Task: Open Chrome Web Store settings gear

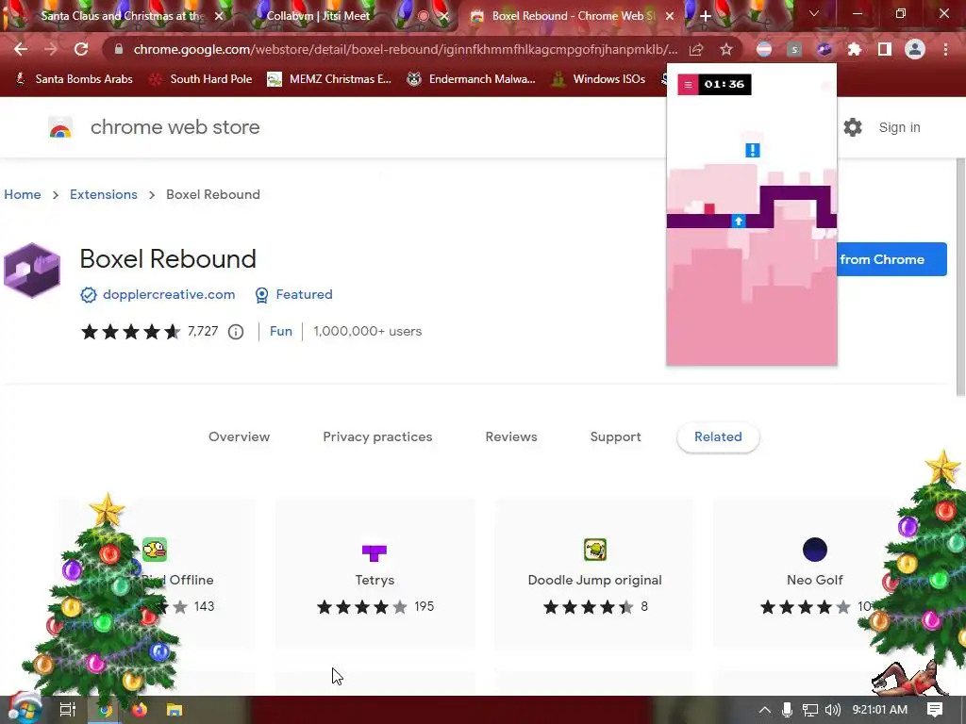Action: (853, 127)
